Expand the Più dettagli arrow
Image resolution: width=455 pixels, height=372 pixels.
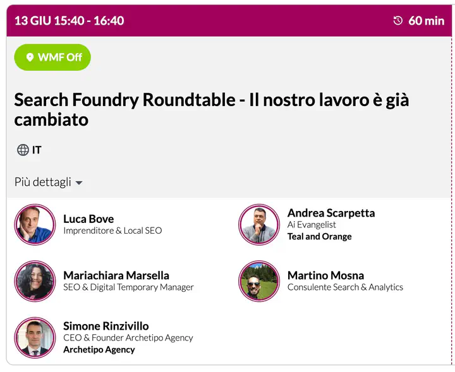pos(79,183)
